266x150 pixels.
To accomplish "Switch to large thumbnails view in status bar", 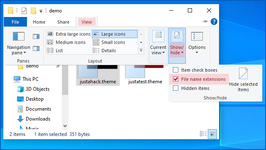I will 212,134.
